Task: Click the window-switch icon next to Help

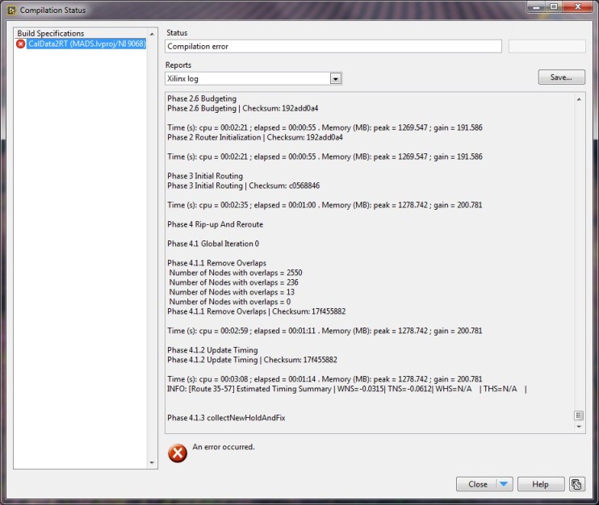Action: click(576, 484)
